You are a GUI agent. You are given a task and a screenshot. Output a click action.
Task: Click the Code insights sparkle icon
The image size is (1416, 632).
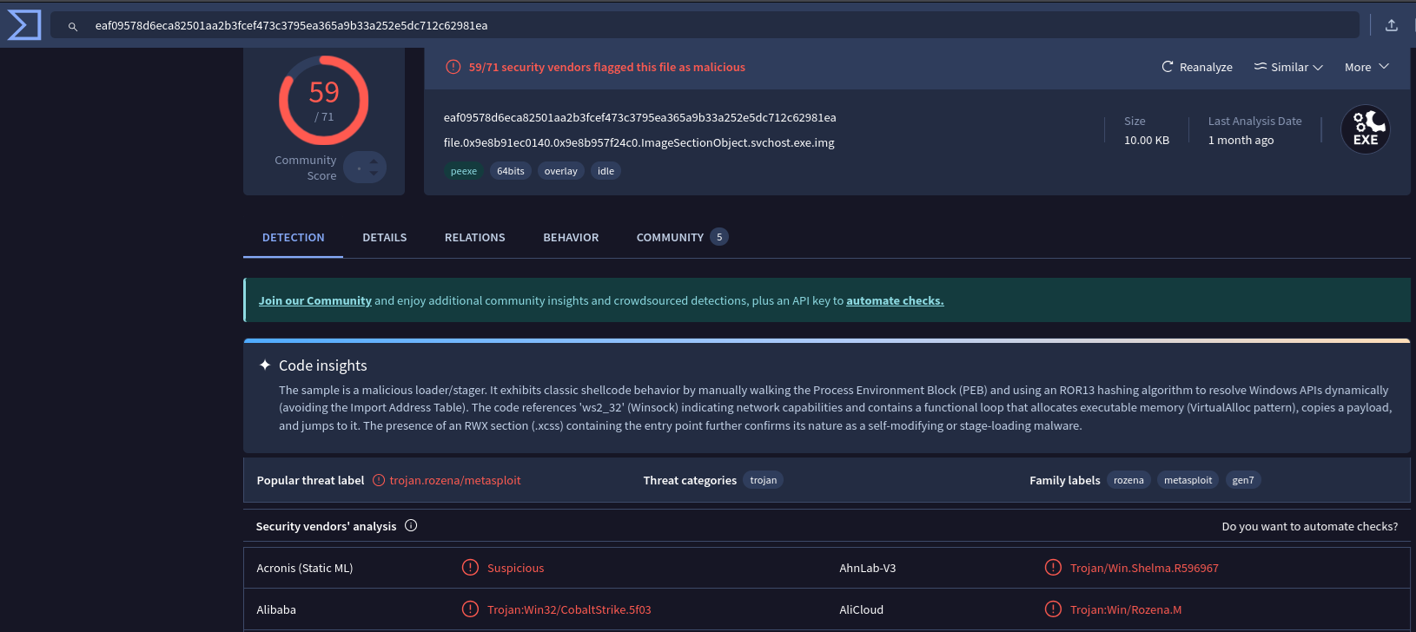pyautogui.click(x=265, y=365)
